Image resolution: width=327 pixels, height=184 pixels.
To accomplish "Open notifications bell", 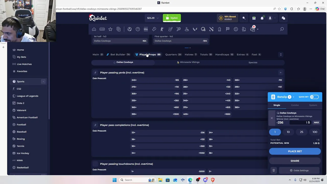I will pyautogui.click(x=262, y=18).
